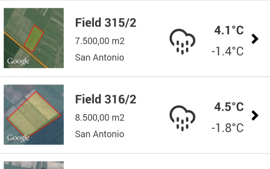
Task: Click the 7.500,00 m2 area label
Action: pyautogui.click(x=100, y=41)
